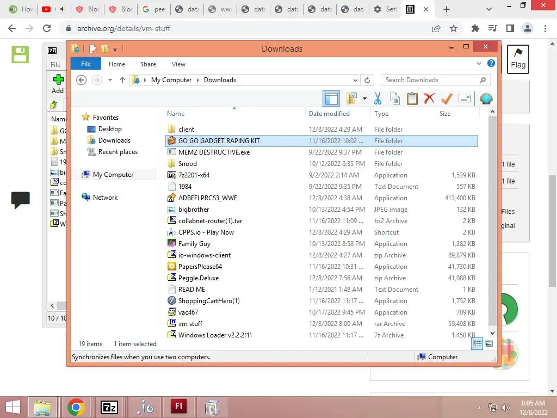Expand the ribbon with the chevron
The image size is (557, 418).
(x=479, y=63)
